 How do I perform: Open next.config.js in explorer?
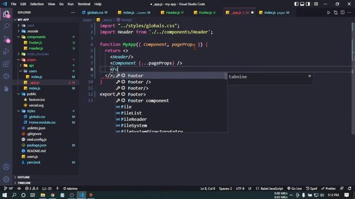37,140
